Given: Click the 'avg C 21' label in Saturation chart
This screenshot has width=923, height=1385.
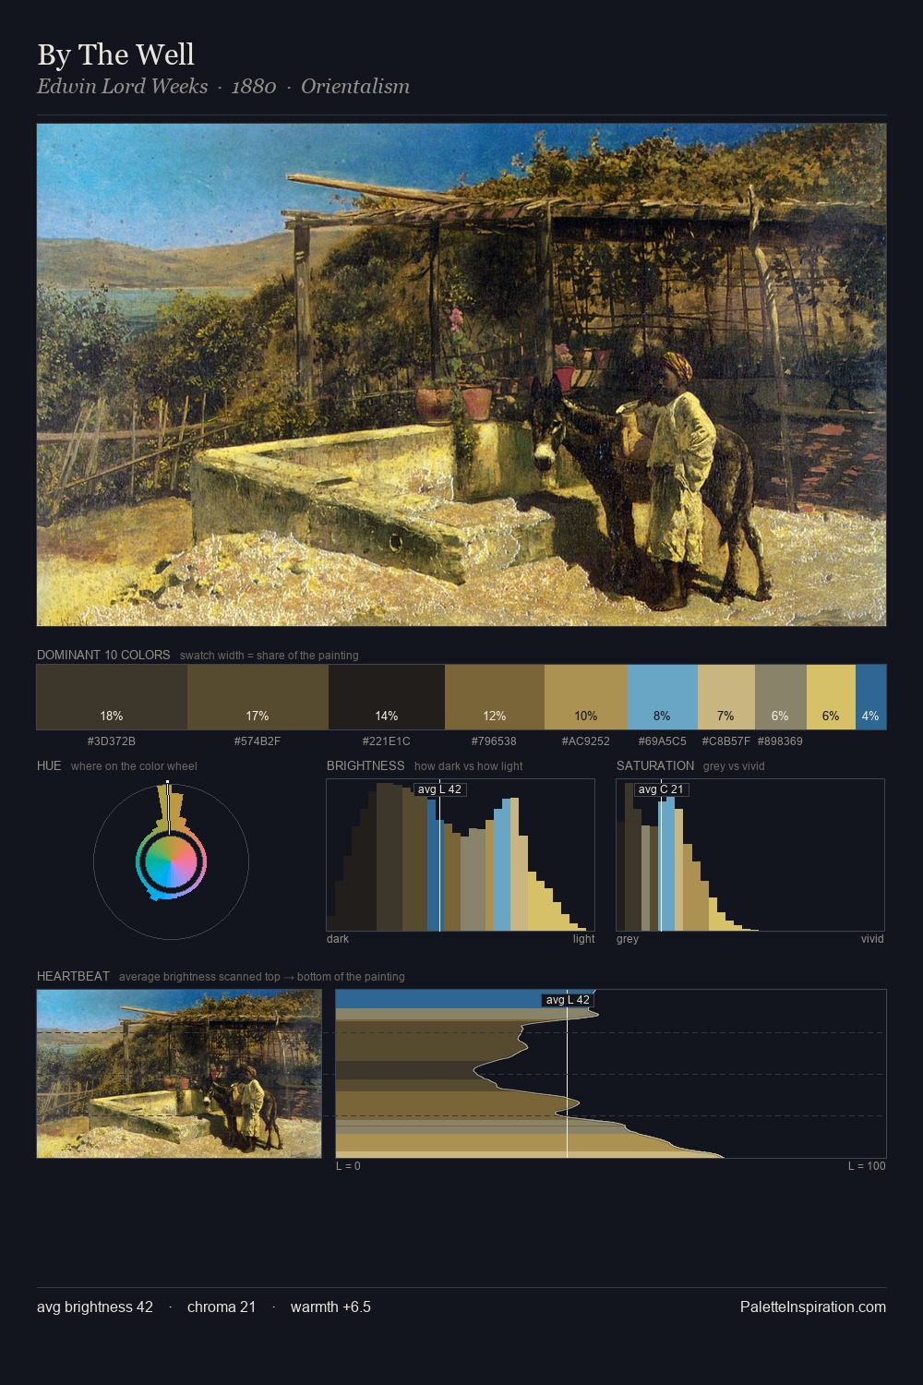Looking at the screenshot, I should [661, 789].
